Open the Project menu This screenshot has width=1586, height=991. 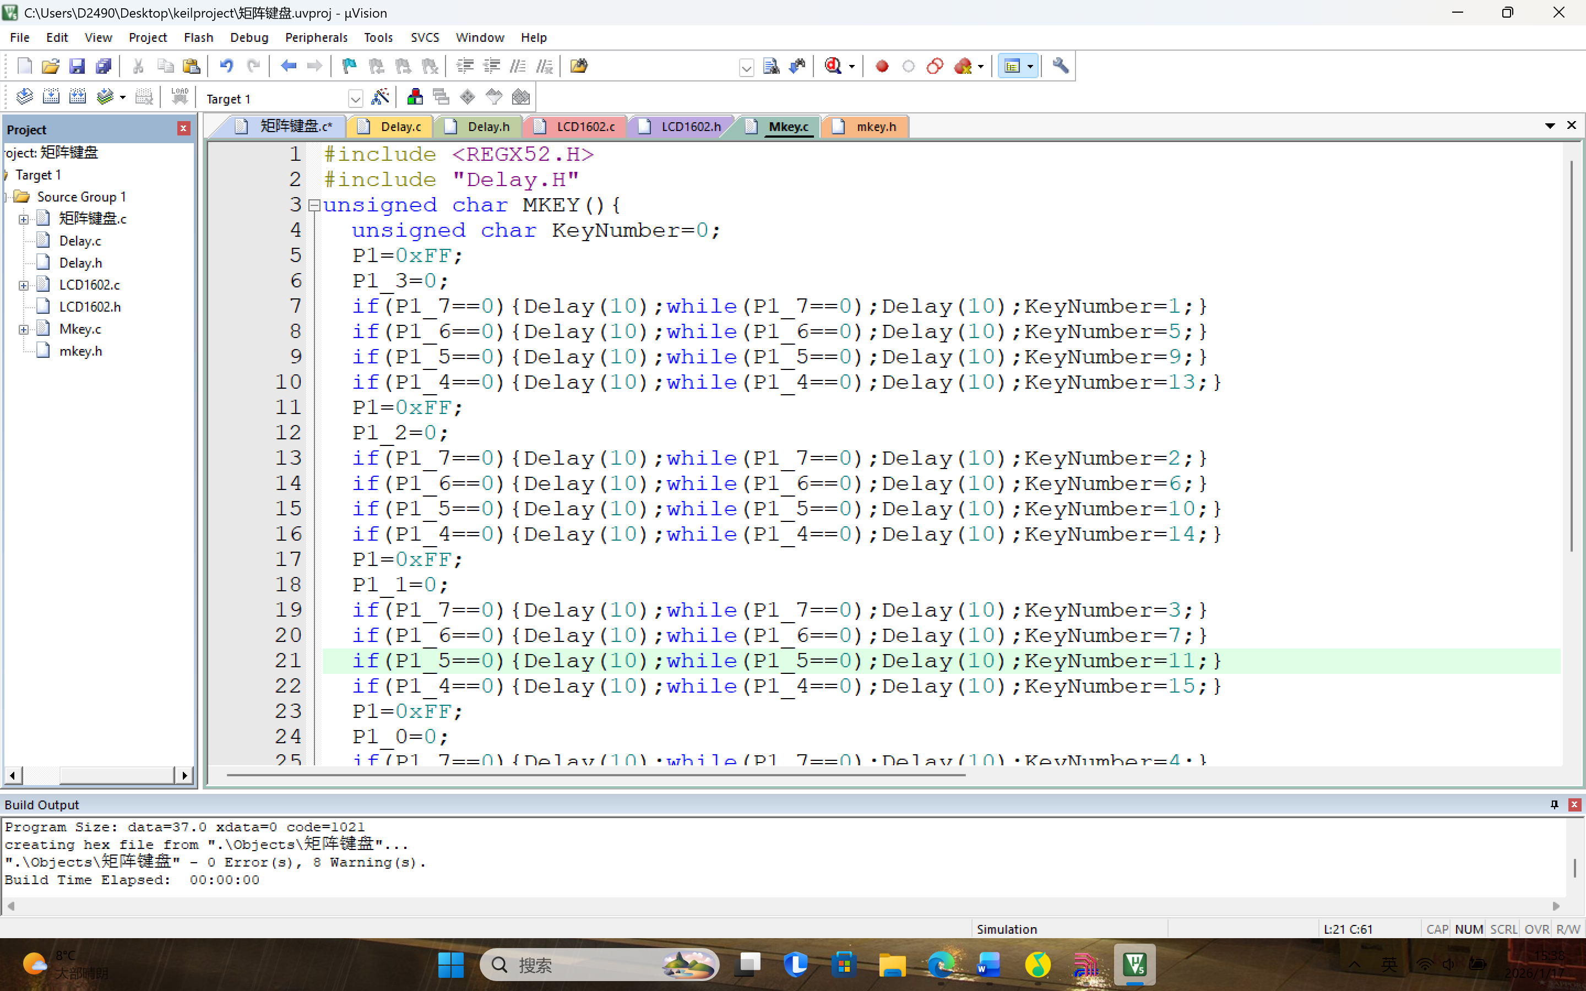click(148, 37)
